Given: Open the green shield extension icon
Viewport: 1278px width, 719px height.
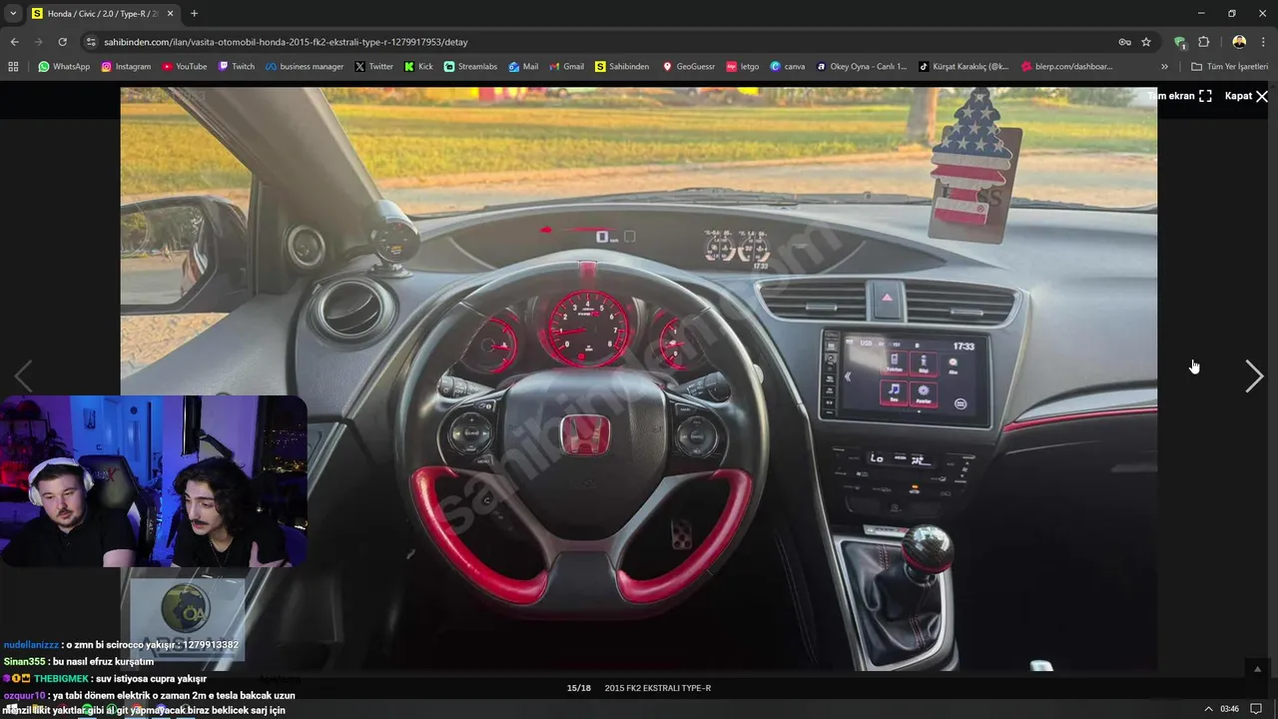Looking at the screenshot, I should coord(1180,42).
